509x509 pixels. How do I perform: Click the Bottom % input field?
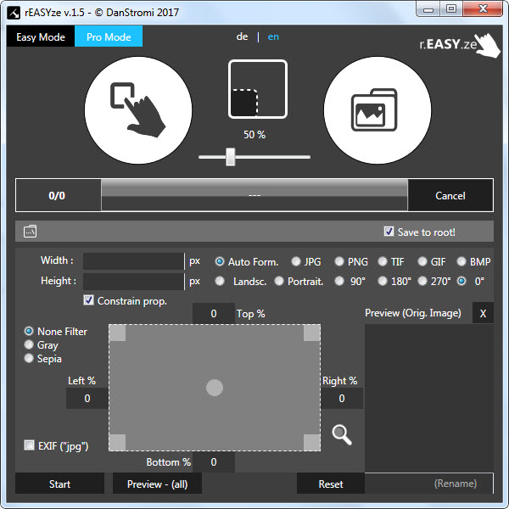(x=214, y=462)
